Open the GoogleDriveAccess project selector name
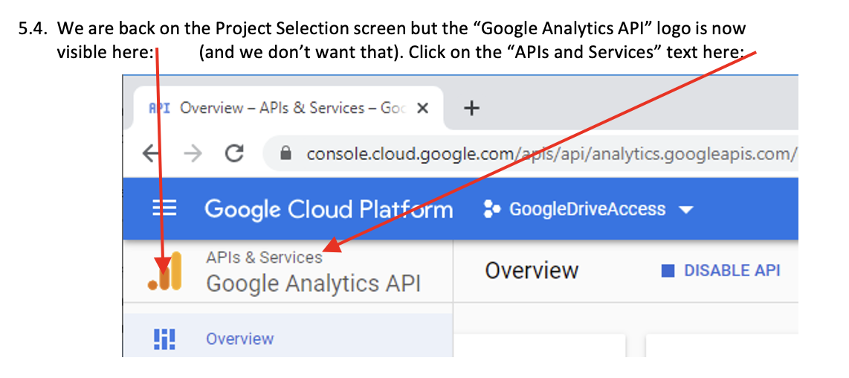849x378 pixels. [587, 209]
